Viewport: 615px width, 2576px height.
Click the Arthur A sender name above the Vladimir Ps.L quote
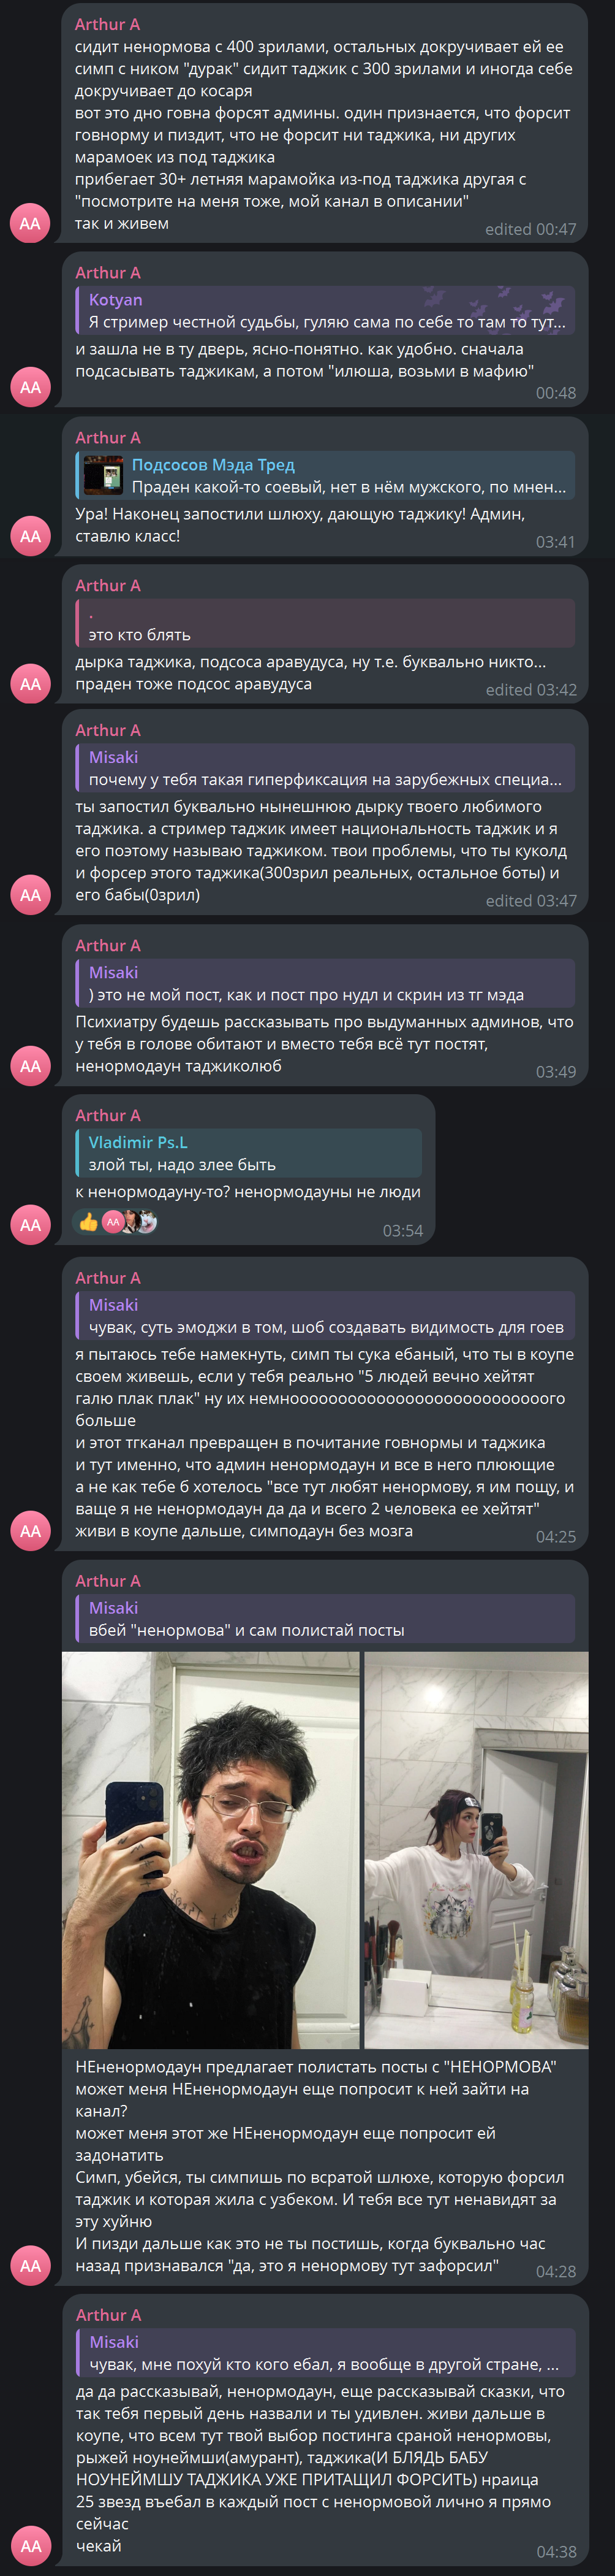point(108,1115)
